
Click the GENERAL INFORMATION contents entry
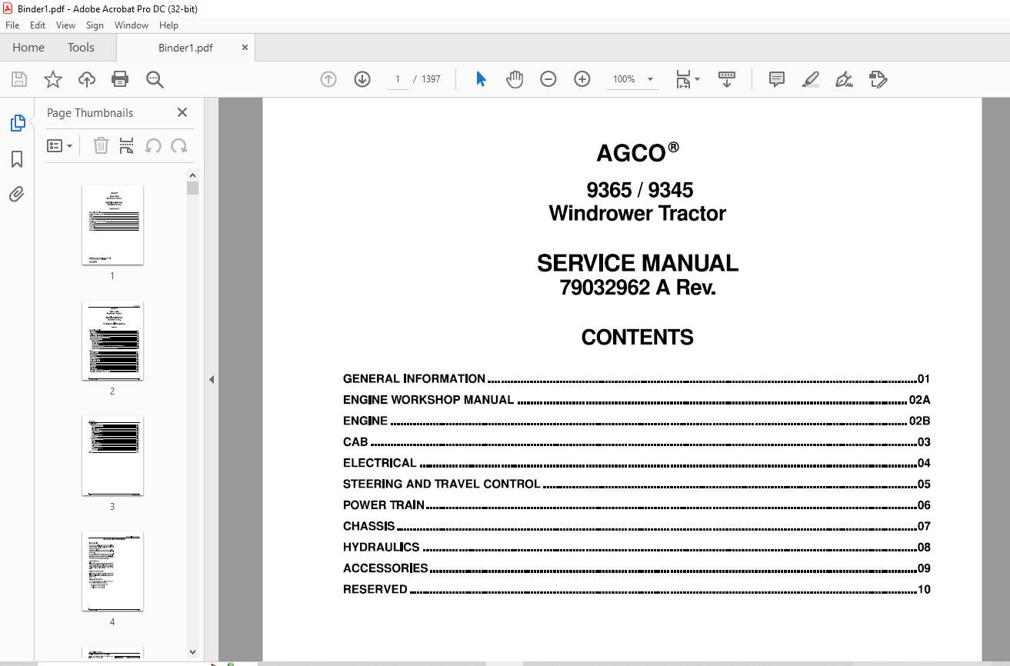[637, 378]
